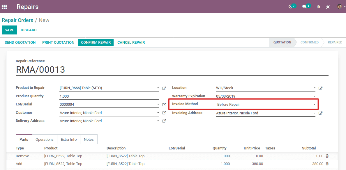Click Print Quotation

click(x=58, y=43)
